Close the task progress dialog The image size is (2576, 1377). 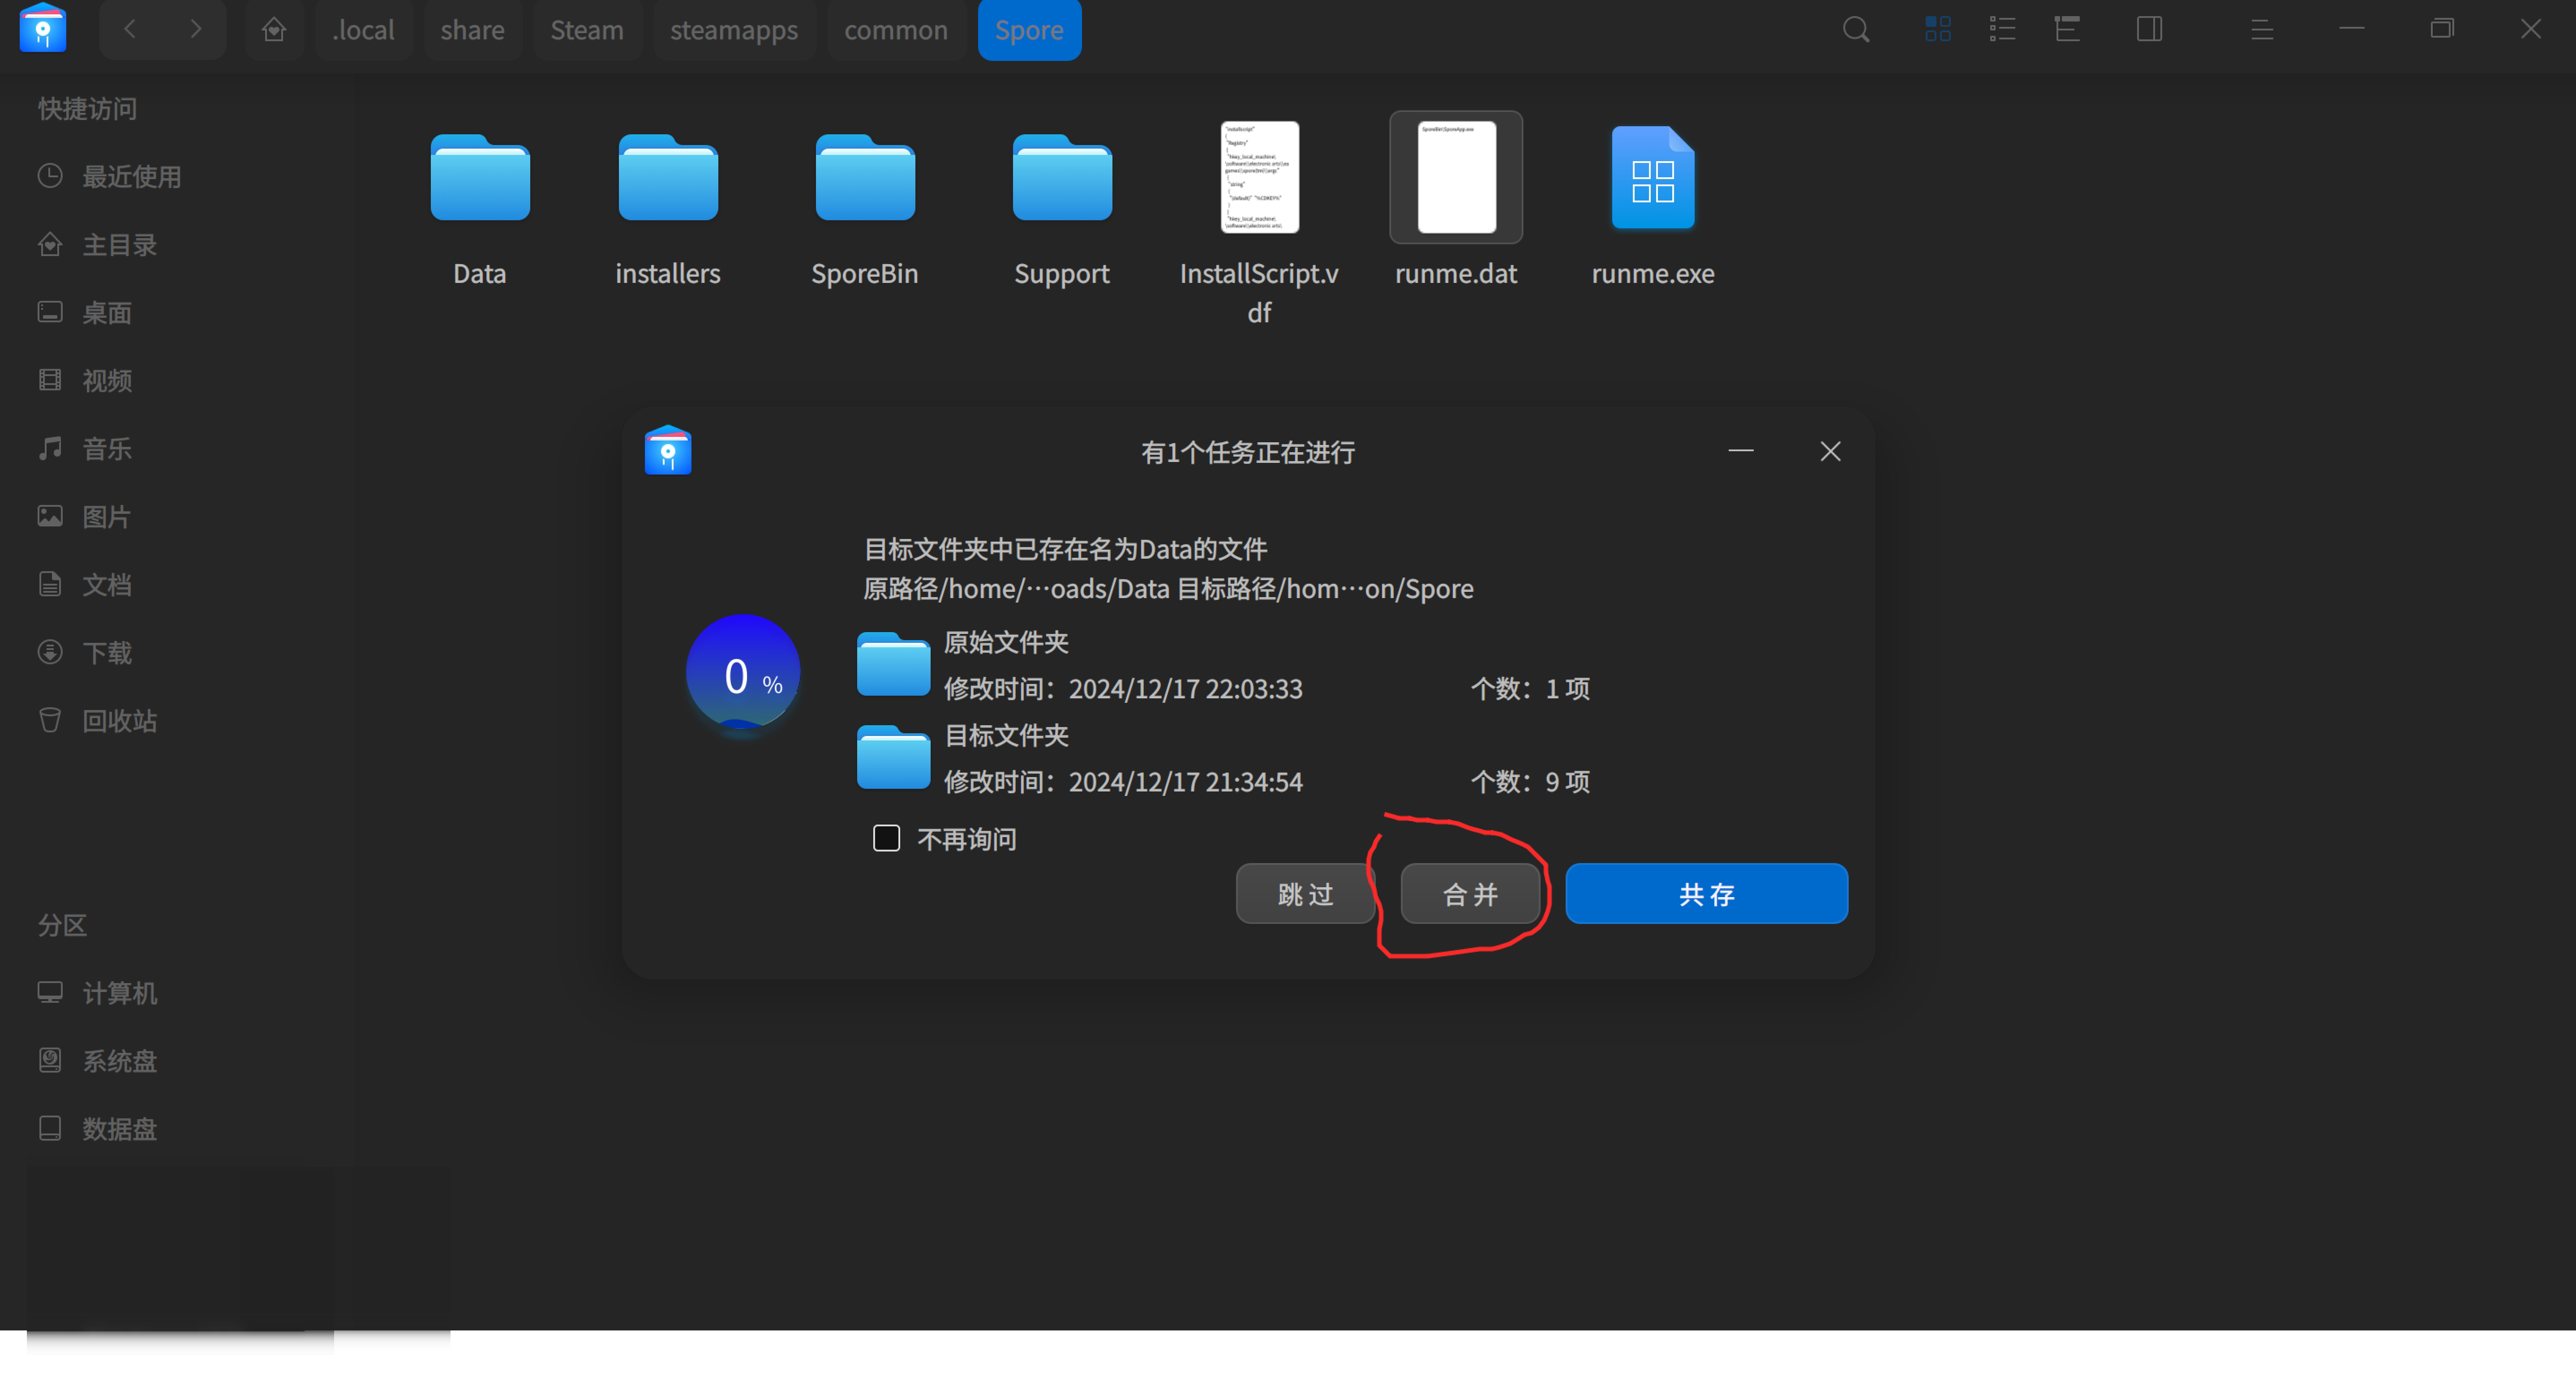(1830, 452)
